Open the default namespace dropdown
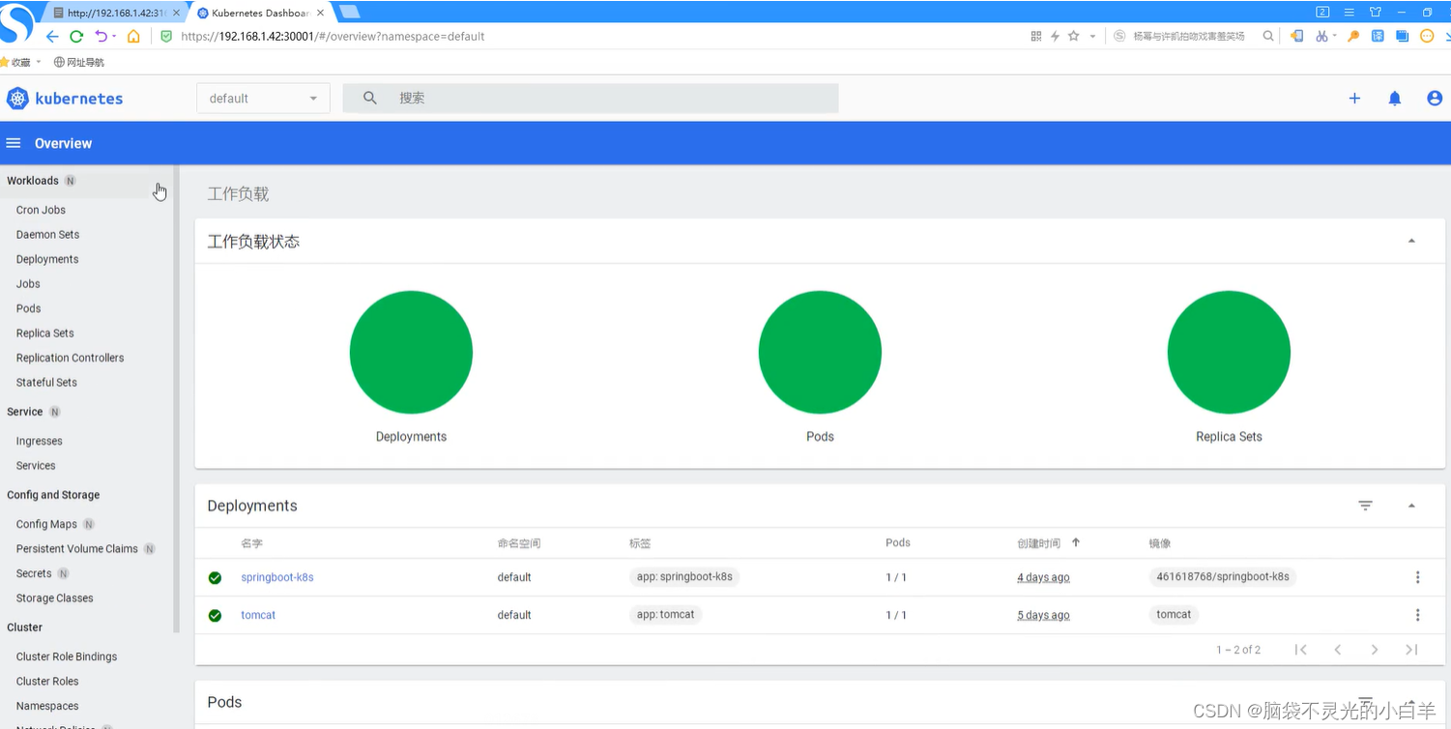The width and height of the screenshot is (1451, 729). [x=263, y=98]
